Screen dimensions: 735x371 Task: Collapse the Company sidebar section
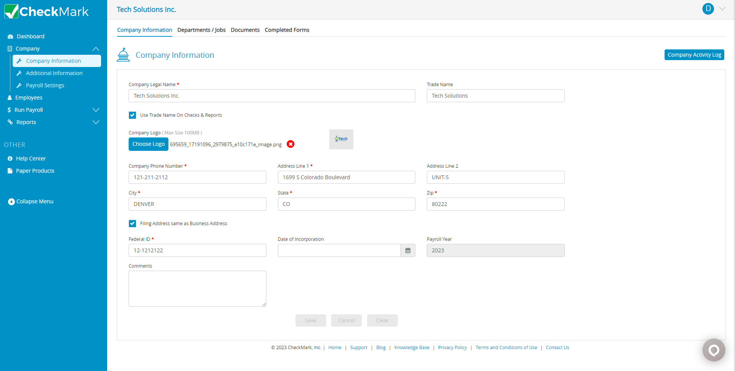coord(96,49)
